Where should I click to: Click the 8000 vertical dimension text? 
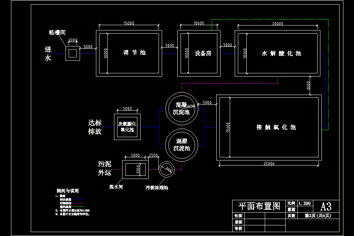point(308,85)
